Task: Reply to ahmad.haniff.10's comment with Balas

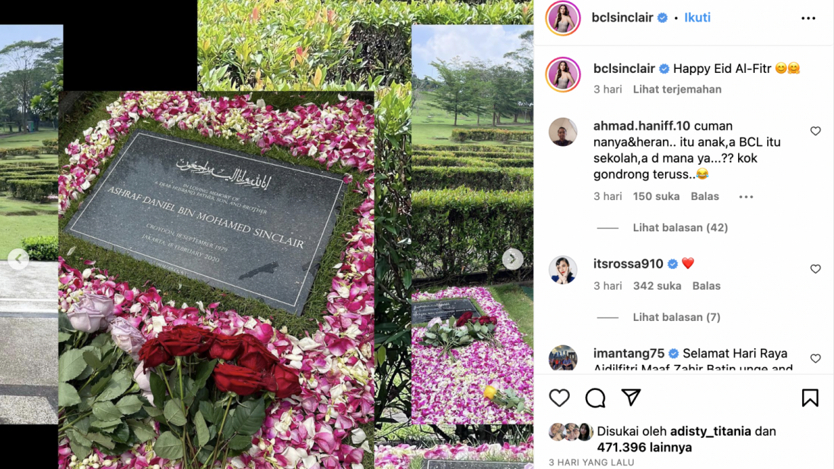Action: coord(705,196)
